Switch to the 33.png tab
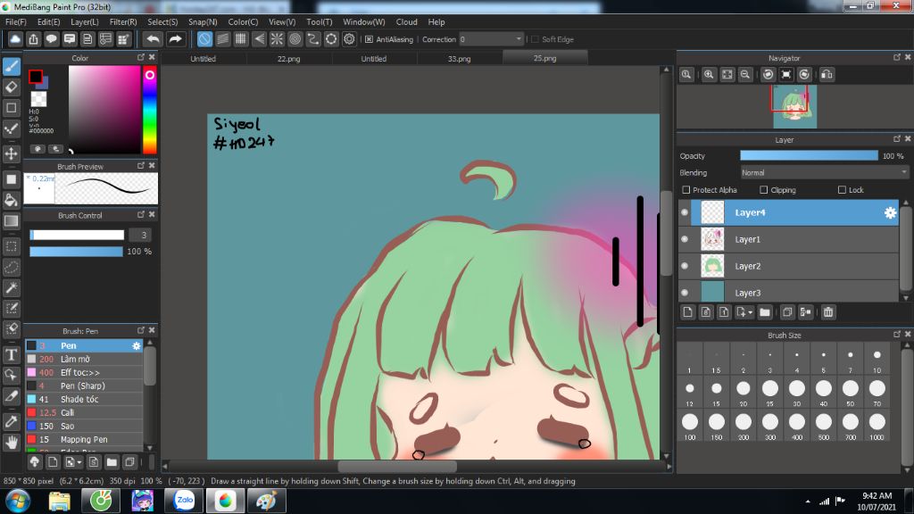Screen dimensions: 914x514 [x=460, y=58]
